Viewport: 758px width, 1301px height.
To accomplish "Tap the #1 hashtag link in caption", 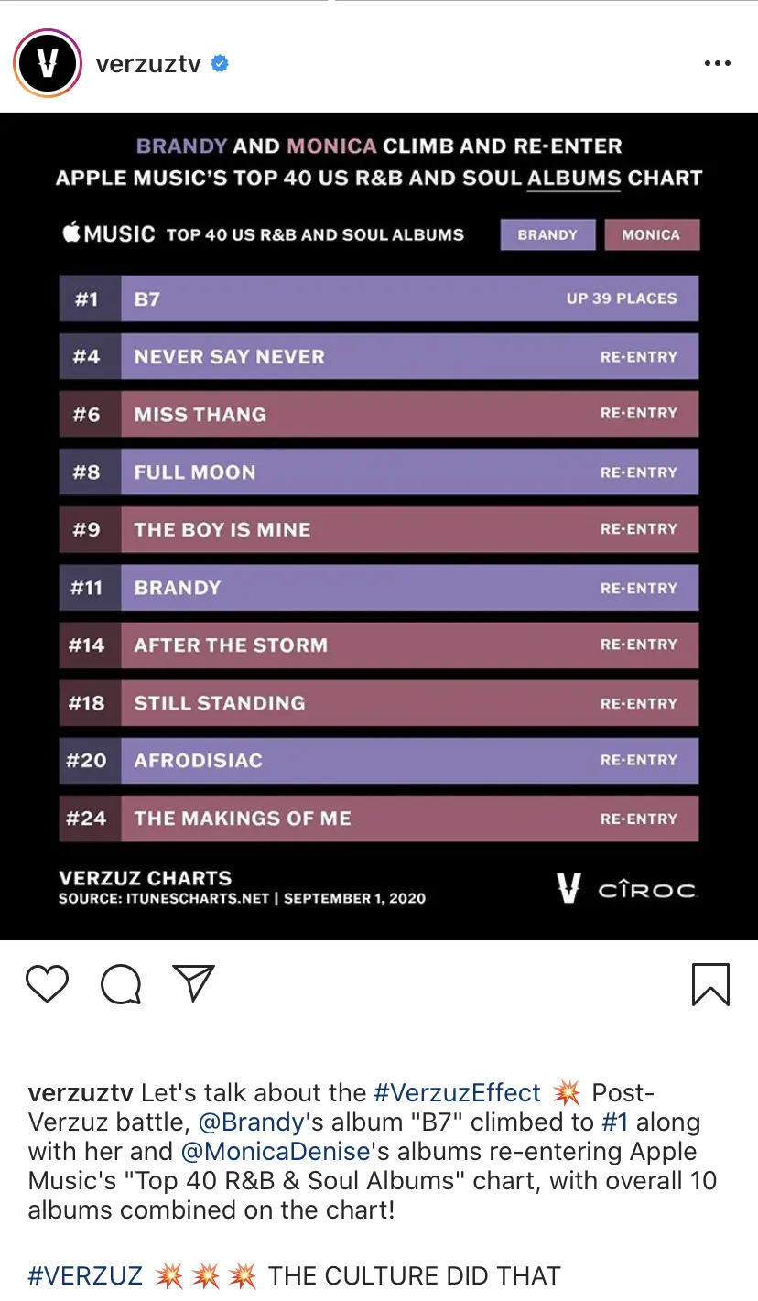I will coord(615,1122).
